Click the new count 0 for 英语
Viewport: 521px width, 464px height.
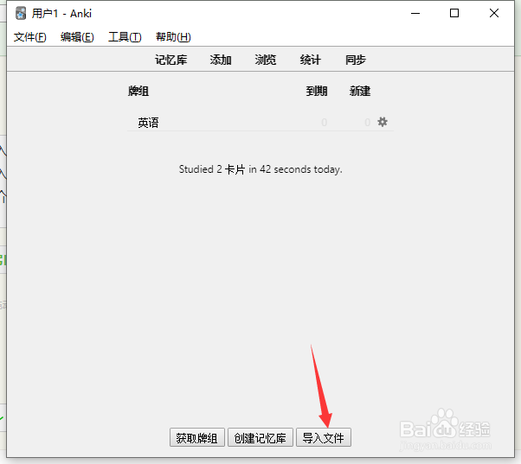[367, 123]
